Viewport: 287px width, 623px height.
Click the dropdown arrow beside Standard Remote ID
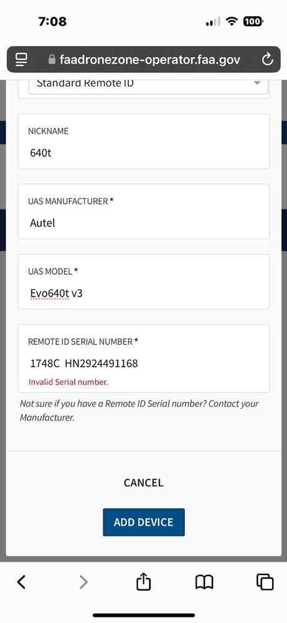coord(257,83)
